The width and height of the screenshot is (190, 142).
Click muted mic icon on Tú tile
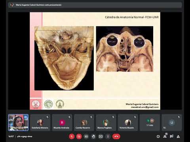tap(179, 117)
